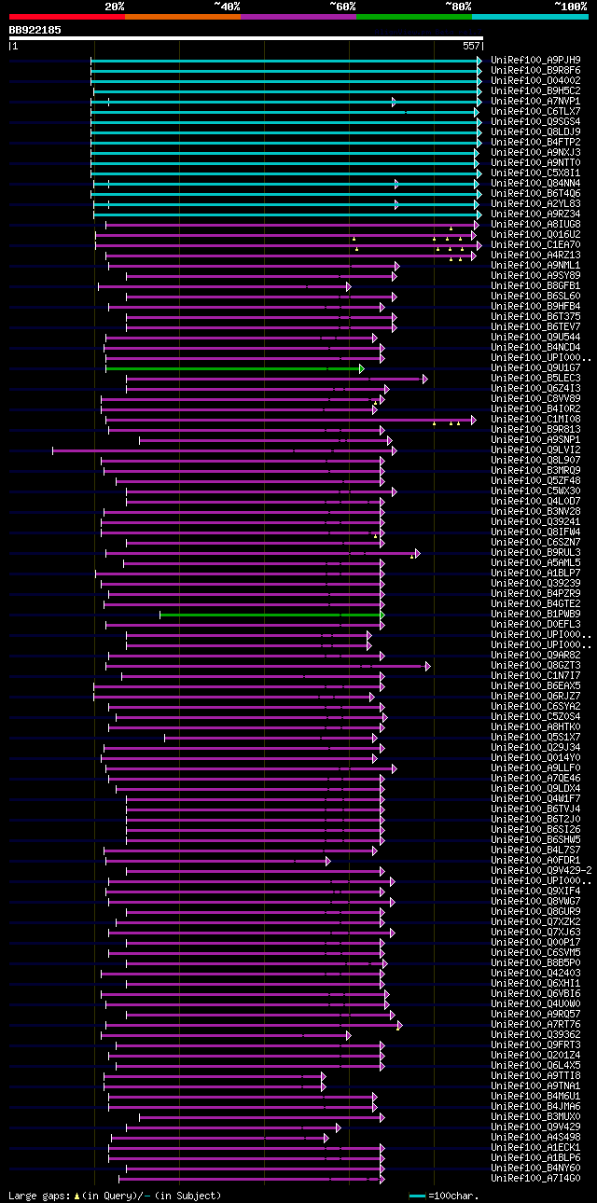Click the UniRef100_Q9LVI2 label

coord(535,450)
